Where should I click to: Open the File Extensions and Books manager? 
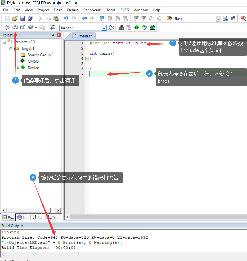pyautogui.click(x=121, y=27)
